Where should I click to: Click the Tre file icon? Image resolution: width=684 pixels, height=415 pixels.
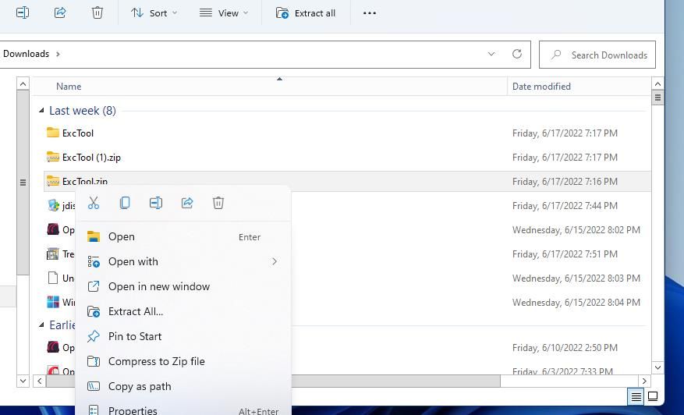pyautogui.click(x=53, y=254)
